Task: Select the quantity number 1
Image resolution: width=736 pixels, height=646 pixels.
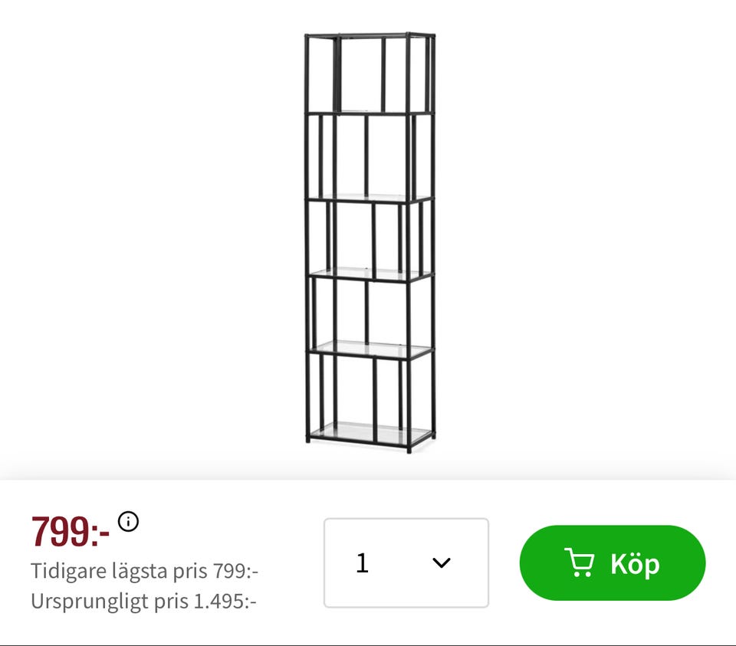Action: tap(362, 562)
